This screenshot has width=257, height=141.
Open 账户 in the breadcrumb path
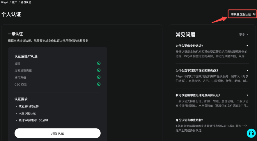[x=15, y=2]
